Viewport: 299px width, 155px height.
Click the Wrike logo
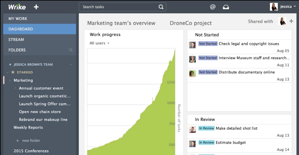pyautogui.click(x=17, y=7)
